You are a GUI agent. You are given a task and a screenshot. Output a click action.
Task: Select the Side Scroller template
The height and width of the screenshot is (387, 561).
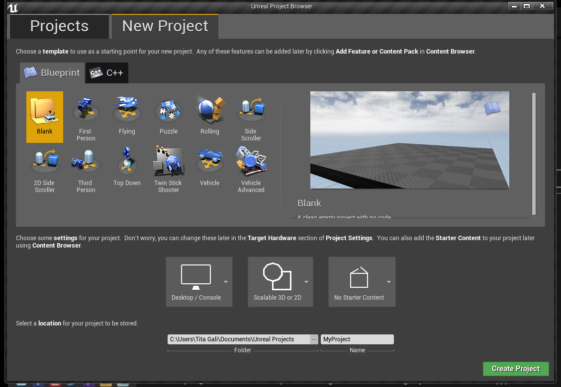pos(251,118)
